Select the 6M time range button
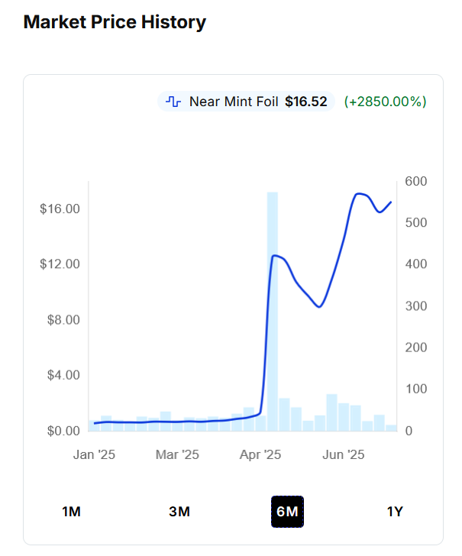Image resolution: width=462 pixels, height=556 pixels. click(x=287, y=512)
